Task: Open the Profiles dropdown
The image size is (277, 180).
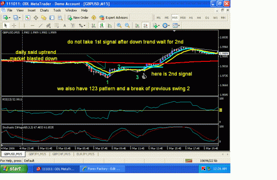Action: click(x=17, y=17)
